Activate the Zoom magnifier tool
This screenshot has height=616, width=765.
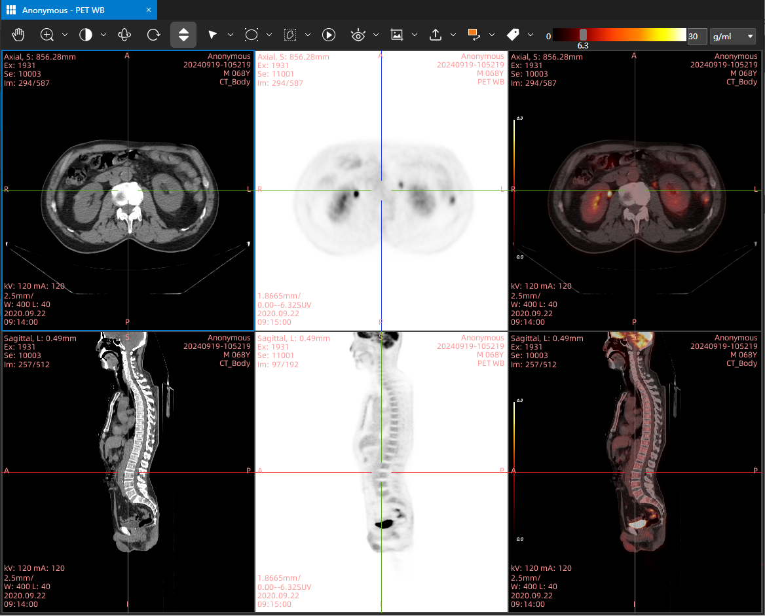point(47,35)
